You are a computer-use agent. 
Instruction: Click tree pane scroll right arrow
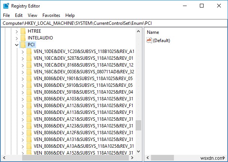(x=132, y=157)
